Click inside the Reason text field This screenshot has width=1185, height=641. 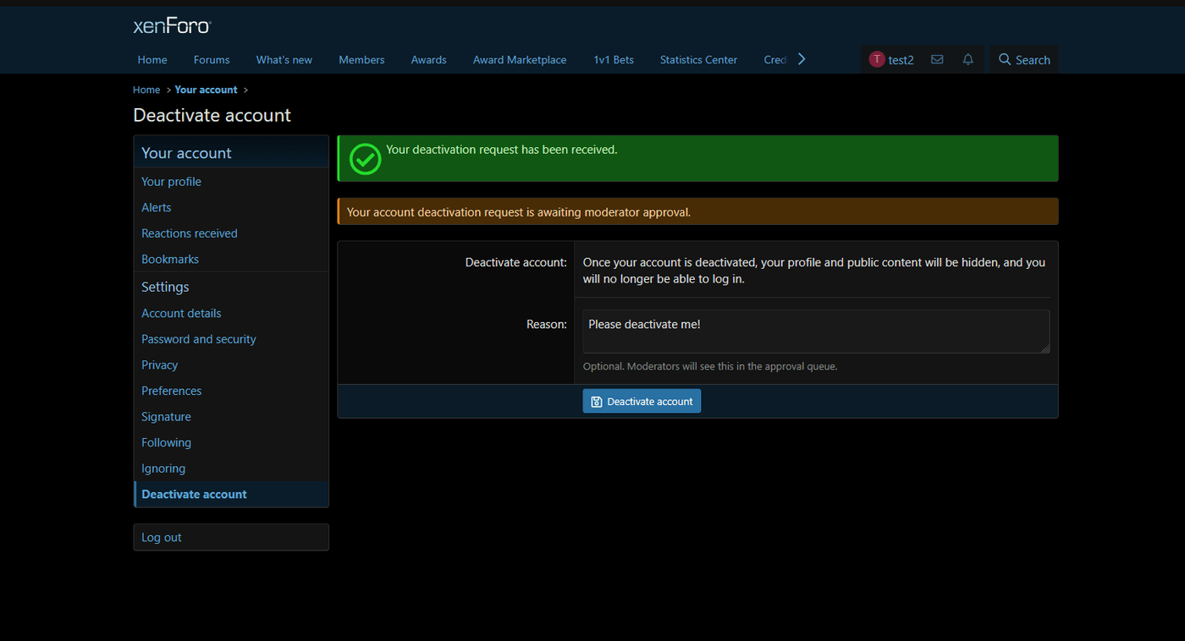point(815,331)
